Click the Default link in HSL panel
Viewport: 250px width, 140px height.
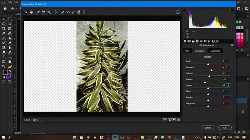[207, 57]
